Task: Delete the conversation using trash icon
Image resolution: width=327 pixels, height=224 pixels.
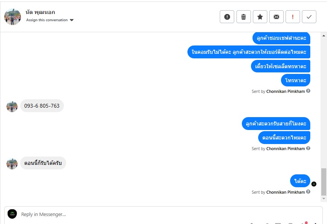Action: [244, 17]
